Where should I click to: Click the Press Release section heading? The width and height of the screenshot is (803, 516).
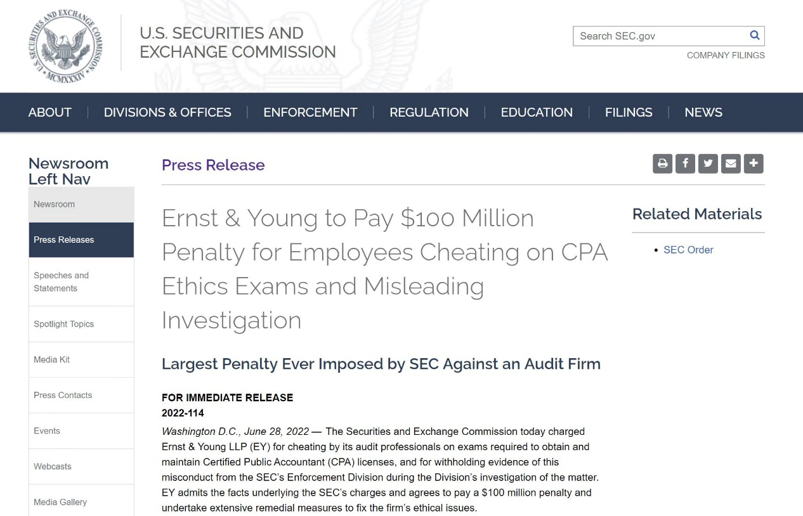pyautogui.click(x=213, y=165)
